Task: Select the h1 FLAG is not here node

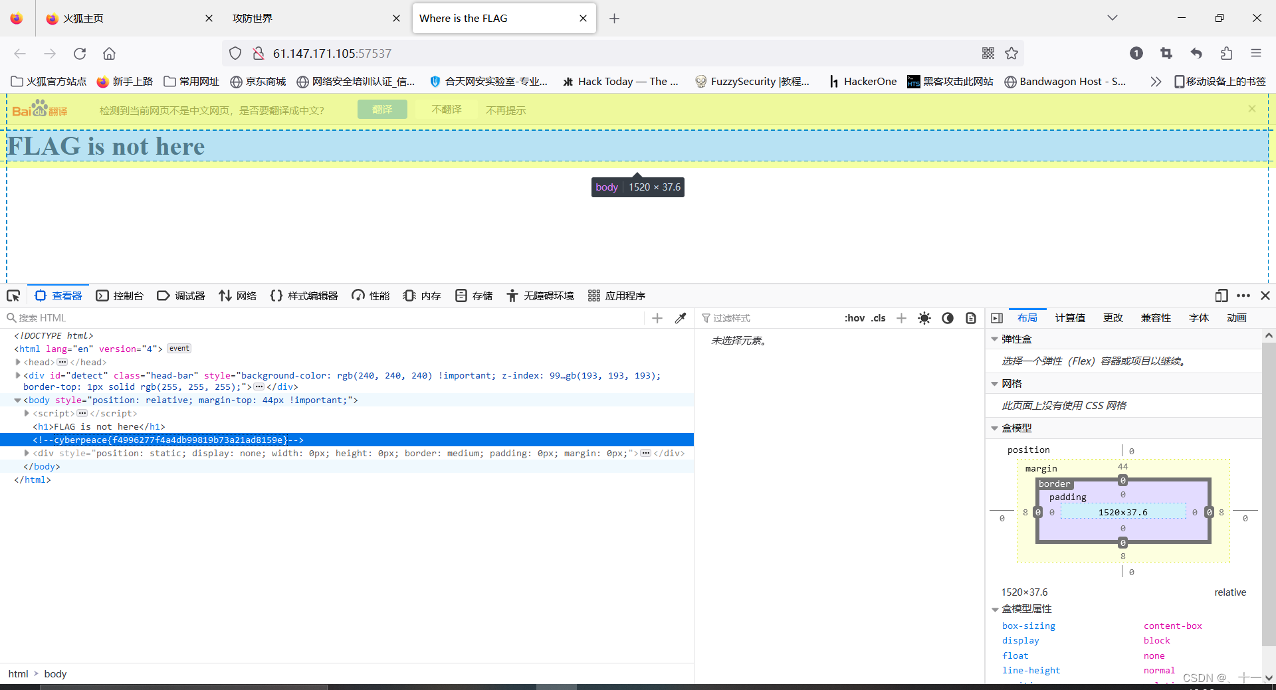Action: coord(347,426)
